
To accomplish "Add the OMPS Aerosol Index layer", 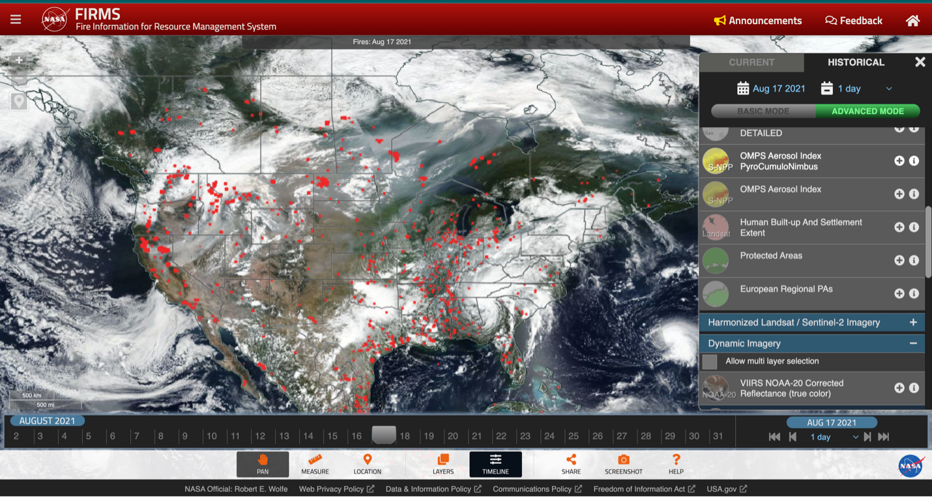I will (899, 193).
